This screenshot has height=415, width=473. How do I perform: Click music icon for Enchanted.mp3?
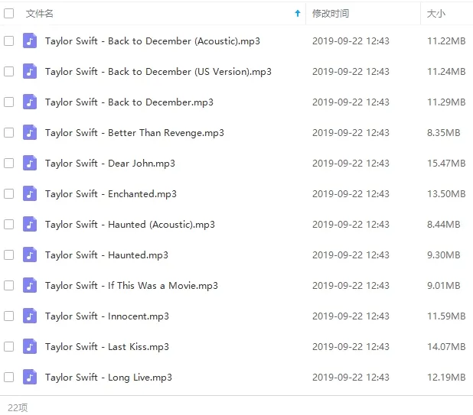[x=30, y=193]
